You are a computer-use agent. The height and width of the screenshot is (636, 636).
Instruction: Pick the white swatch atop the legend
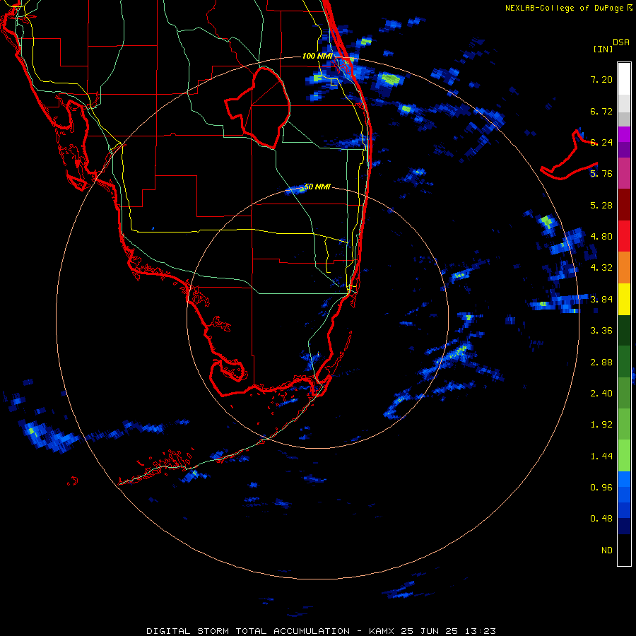(624, 78)
